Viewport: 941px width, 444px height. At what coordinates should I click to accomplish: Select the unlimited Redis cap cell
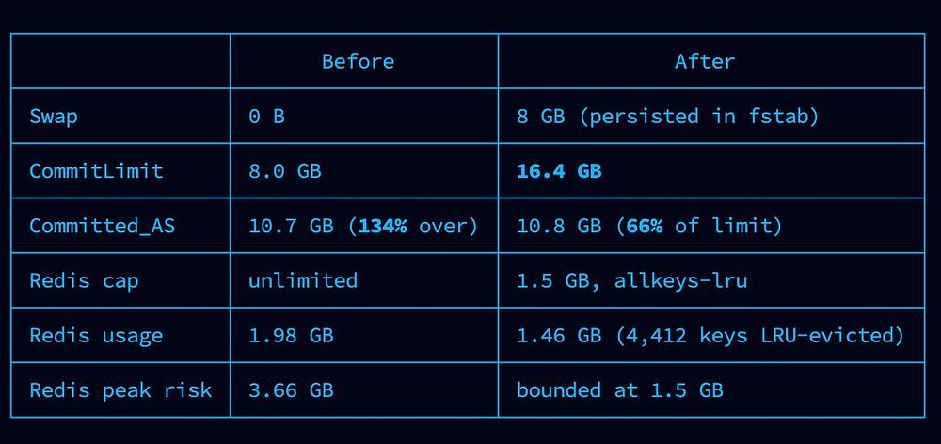303,281
